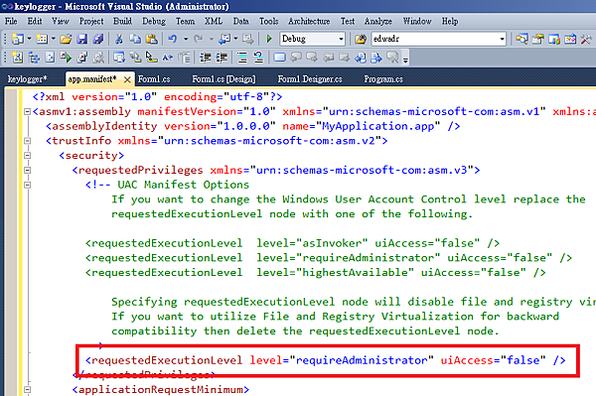Click the grayed Redo arrow icon

coord(198,39)
